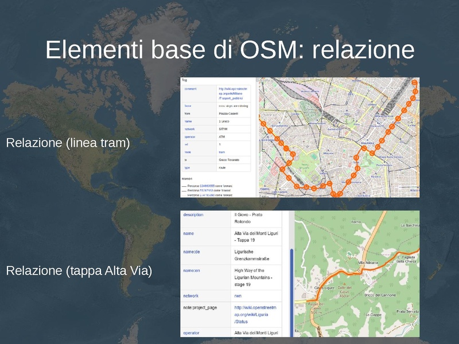Open member way 334669355 link
Screen dimensions: 459x344
pos(207,186)
